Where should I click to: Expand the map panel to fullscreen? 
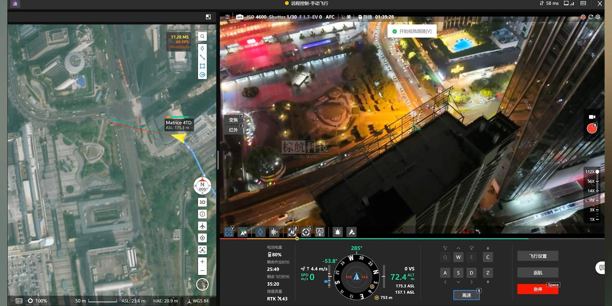(x=208, y=17)
